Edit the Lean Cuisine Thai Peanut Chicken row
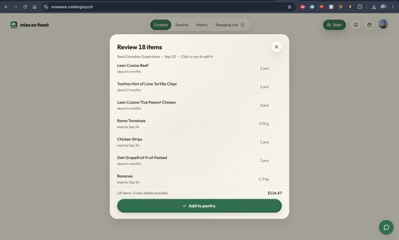399x240 pixels. click(x=199, y=105)
